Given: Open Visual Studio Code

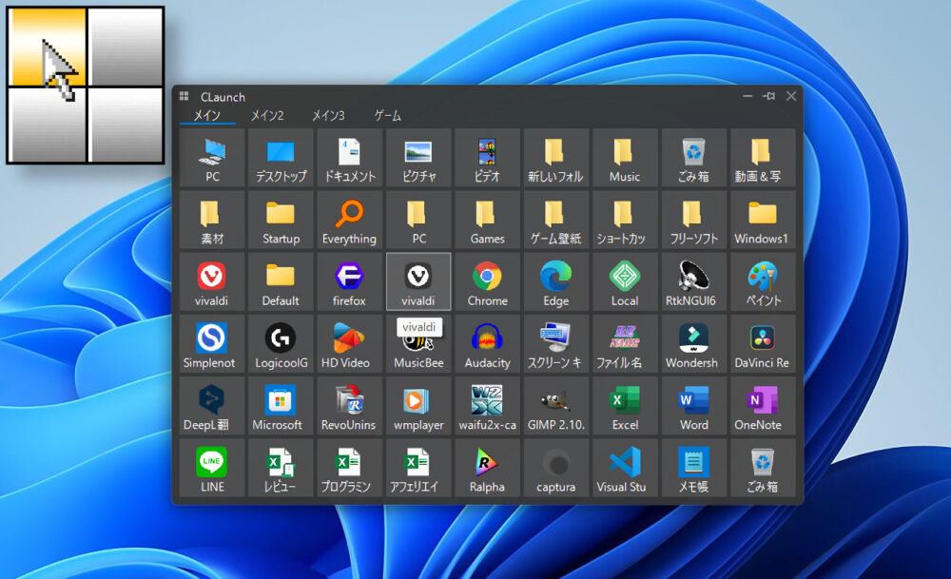Looking at the screenshot, I should click(x=624, y=469).
